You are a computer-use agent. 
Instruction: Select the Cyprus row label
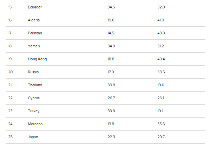pyautogui.click(x=34, y=98)
